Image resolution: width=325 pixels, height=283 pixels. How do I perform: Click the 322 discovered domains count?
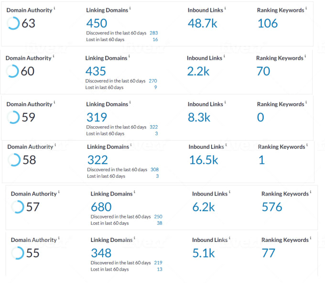pos(153,127)
